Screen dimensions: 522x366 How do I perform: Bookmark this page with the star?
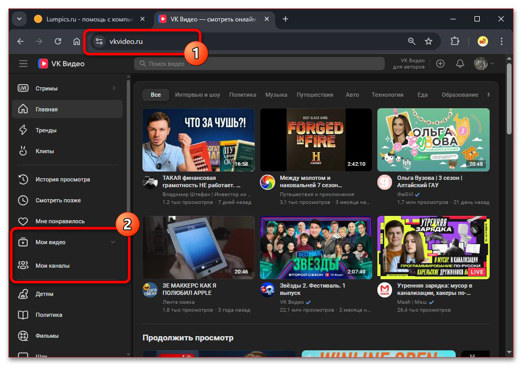click(x=429, y=41)
